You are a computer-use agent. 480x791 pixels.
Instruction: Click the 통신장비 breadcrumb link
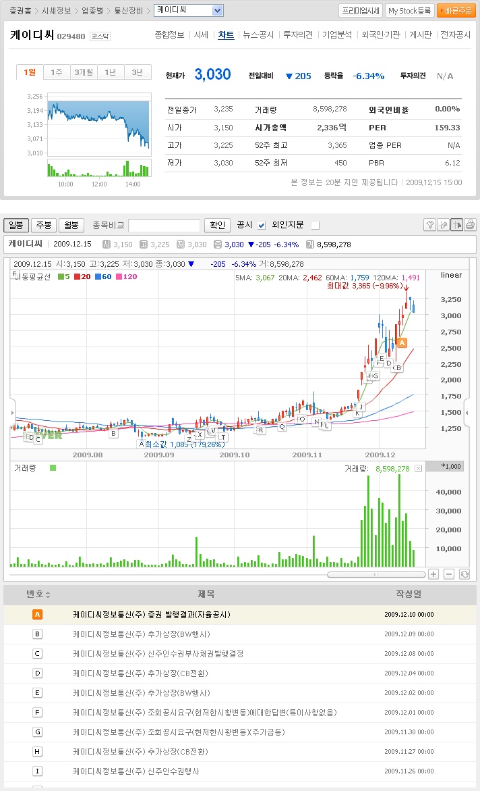pos(129,11)
